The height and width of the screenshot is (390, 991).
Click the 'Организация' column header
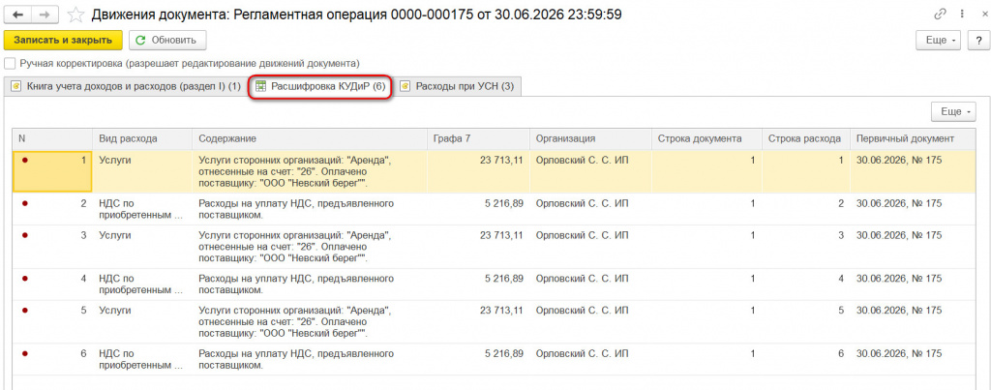pos(590,139)
